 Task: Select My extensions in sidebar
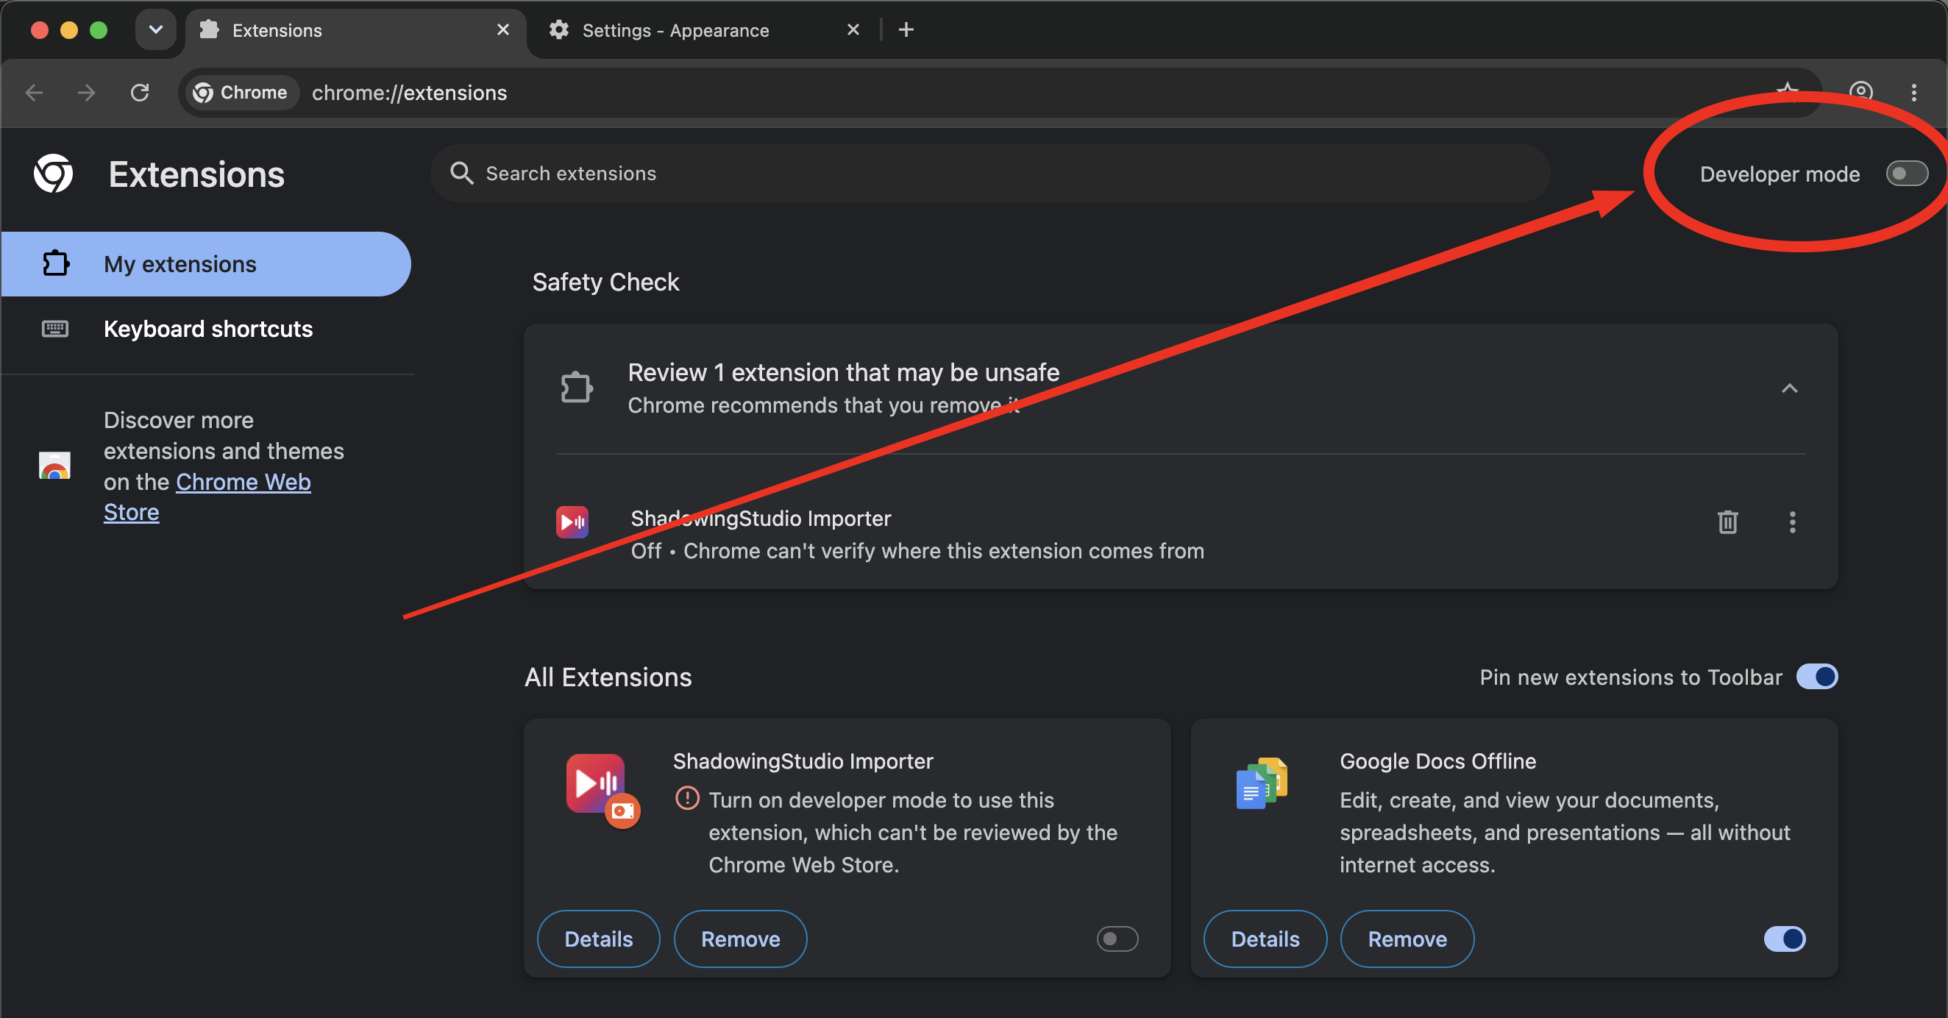click(206, 264)
